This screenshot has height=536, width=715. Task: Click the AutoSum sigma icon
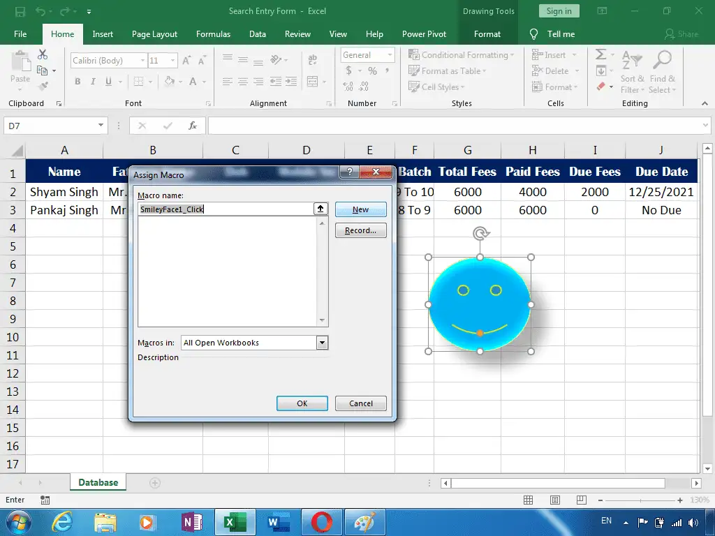[x=601, y=54]
